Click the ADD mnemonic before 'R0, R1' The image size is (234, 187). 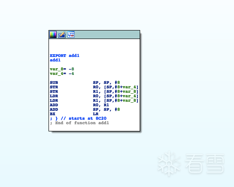point(54,105)
